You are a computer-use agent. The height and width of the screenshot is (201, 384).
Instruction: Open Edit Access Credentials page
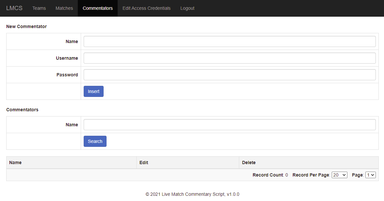coord(146,8)
